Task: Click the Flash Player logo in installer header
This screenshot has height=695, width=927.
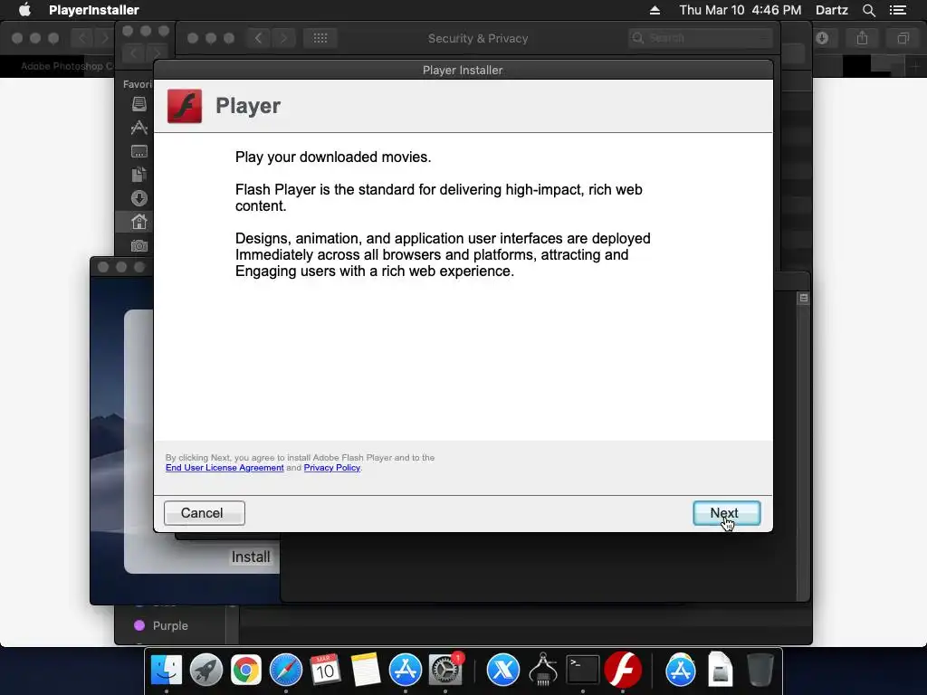Action: tap(185, 107)
